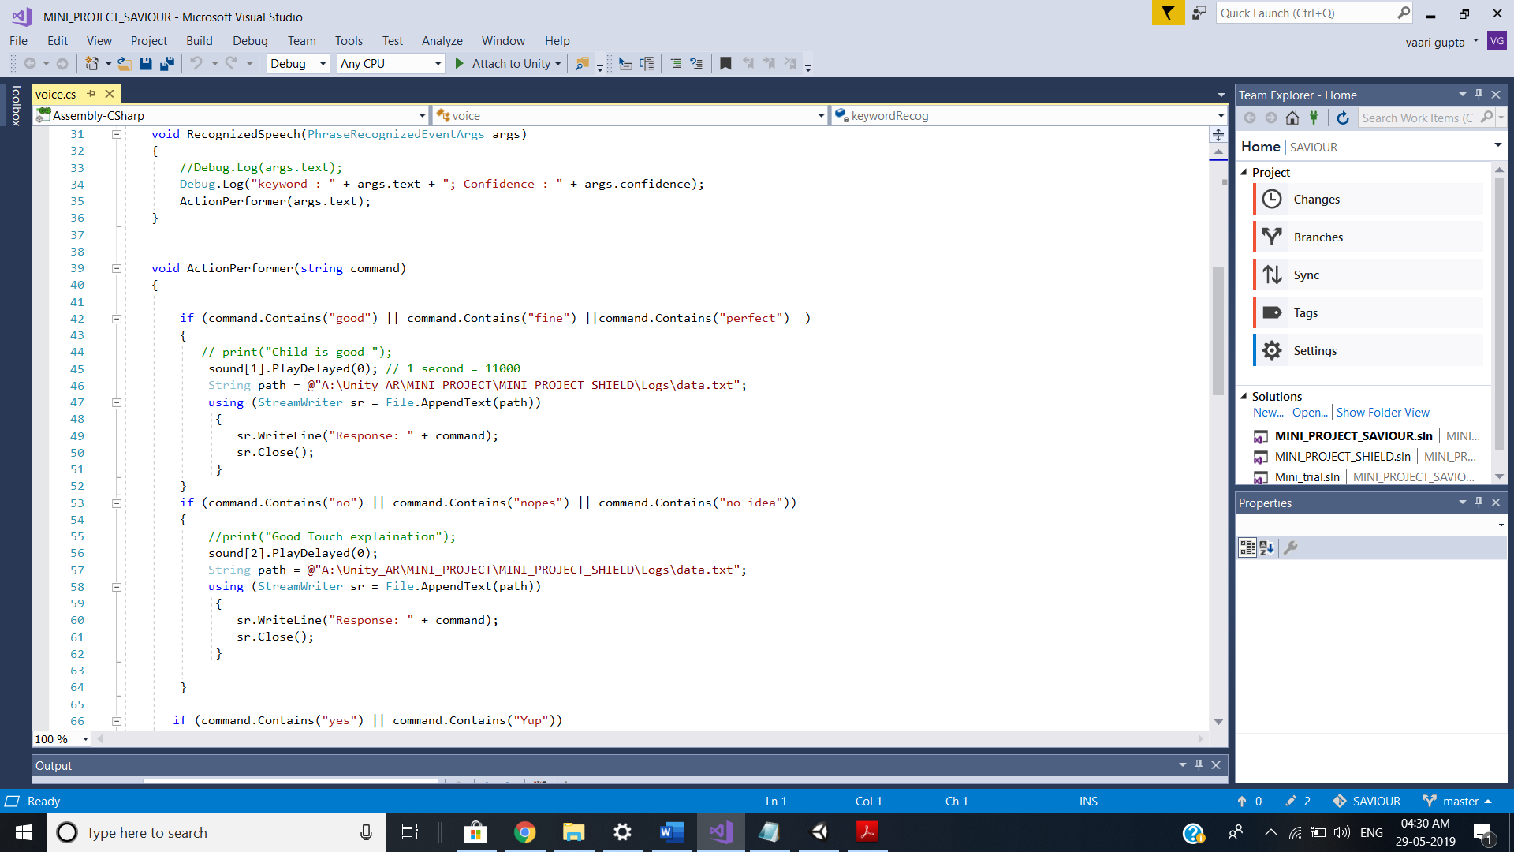This screenshot has height=852, width=1514.
Task: Click the Manage Connections plug icon
Action: pos(1314,118)
